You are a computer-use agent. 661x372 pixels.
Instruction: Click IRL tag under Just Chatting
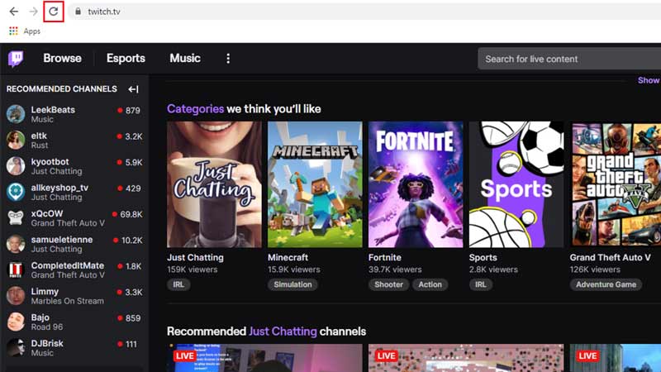(178, 284)
